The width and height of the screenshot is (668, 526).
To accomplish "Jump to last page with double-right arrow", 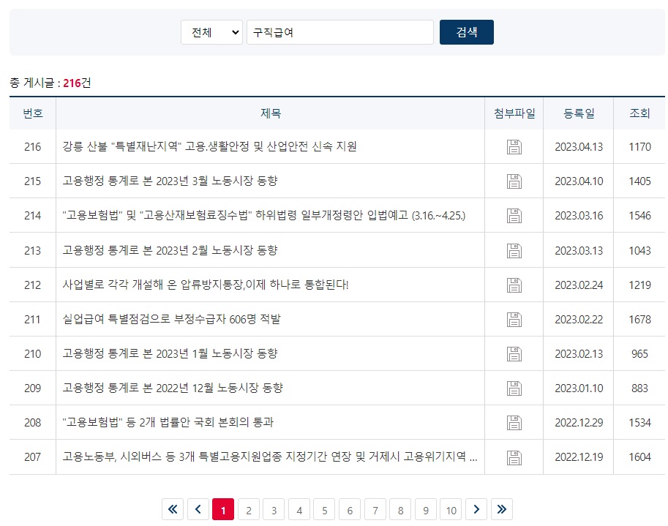I will coord(501,509).
